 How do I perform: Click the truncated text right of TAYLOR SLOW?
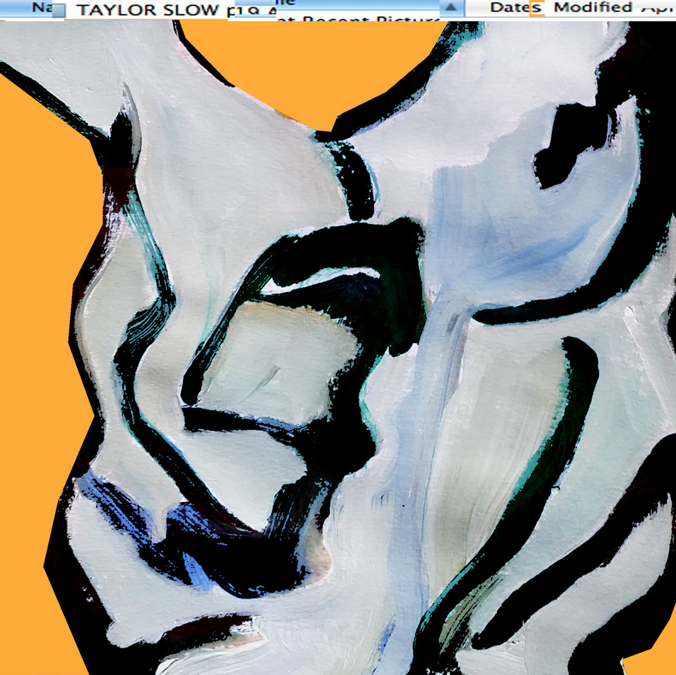pyautogui.click(x=251, y=11)
